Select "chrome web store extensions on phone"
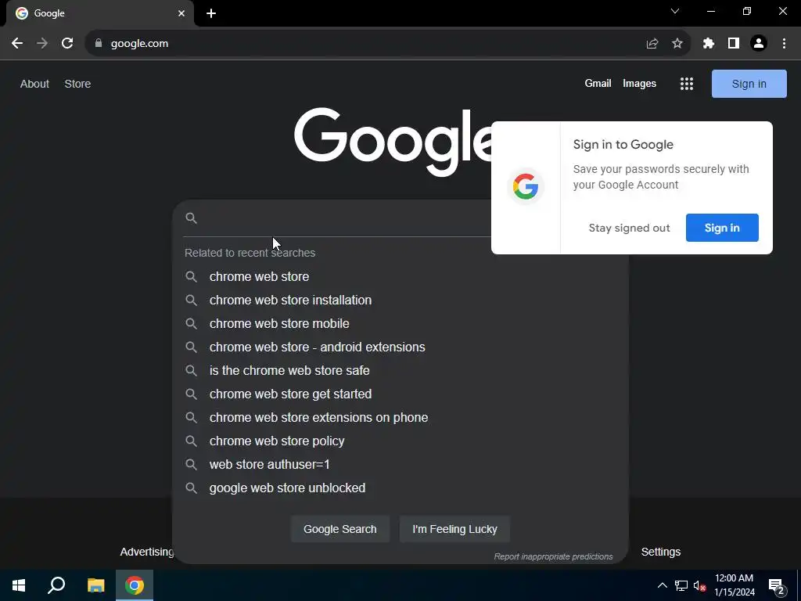Image resolution: width=801 pixels, height=601 pixels. coord(400,418)
